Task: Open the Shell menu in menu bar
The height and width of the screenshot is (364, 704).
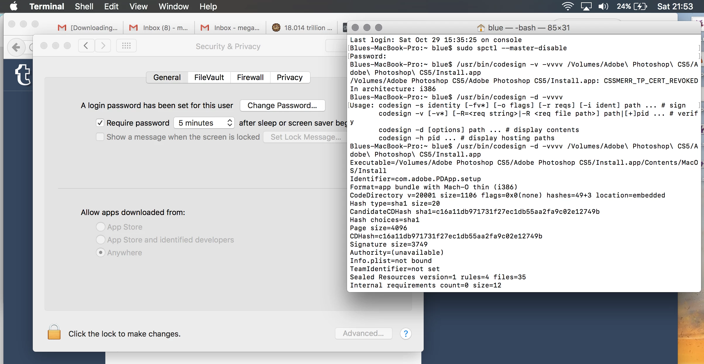Action: tap(84, 6)
